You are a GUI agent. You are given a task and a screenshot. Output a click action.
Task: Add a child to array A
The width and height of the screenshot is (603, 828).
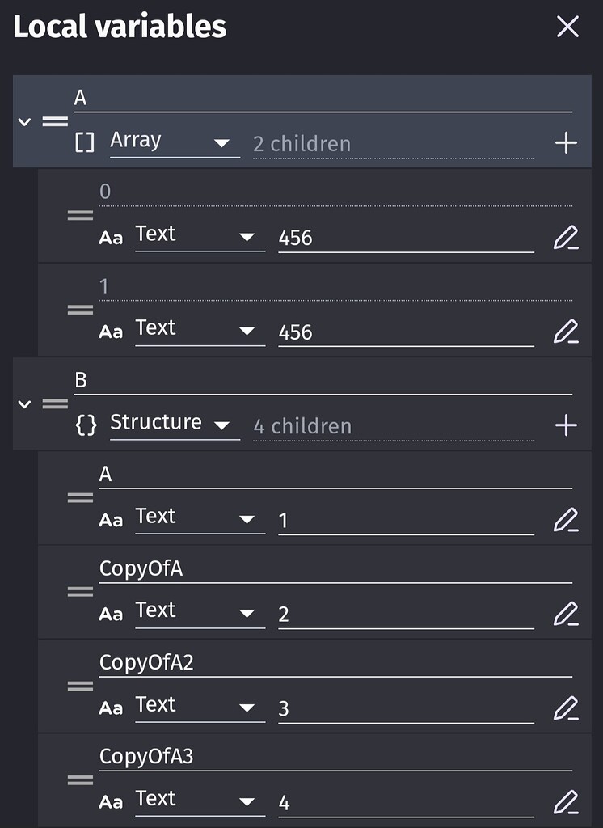click(566, 142)
